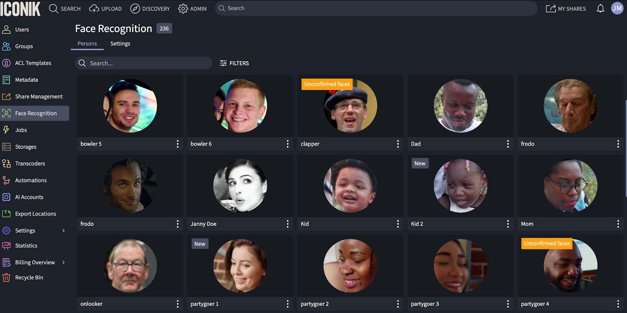Open the AI Accounts chip icon

pyautogui.click(x=6, y=197)
